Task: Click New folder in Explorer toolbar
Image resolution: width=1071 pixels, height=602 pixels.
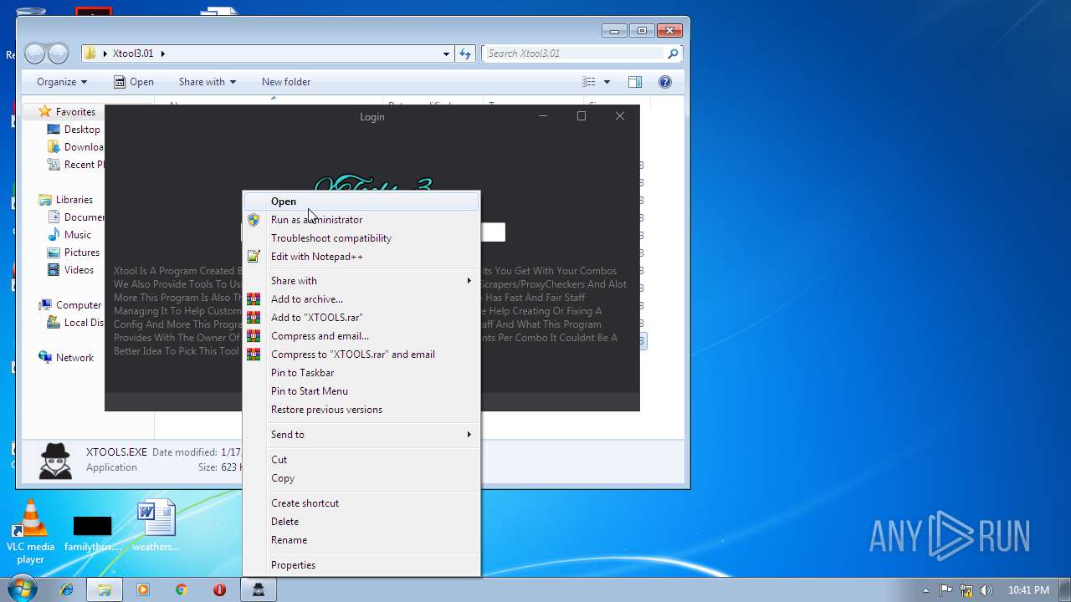Action: pyautogui.click(x=286, y=82)
